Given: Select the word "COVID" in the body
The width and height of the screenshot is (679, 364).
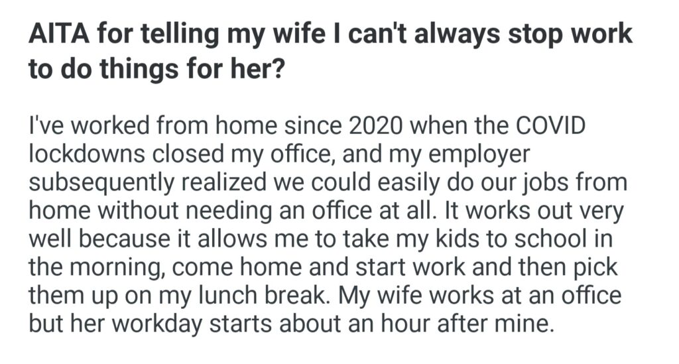Looking at the screenshot, I should click(x=557, y=126).
